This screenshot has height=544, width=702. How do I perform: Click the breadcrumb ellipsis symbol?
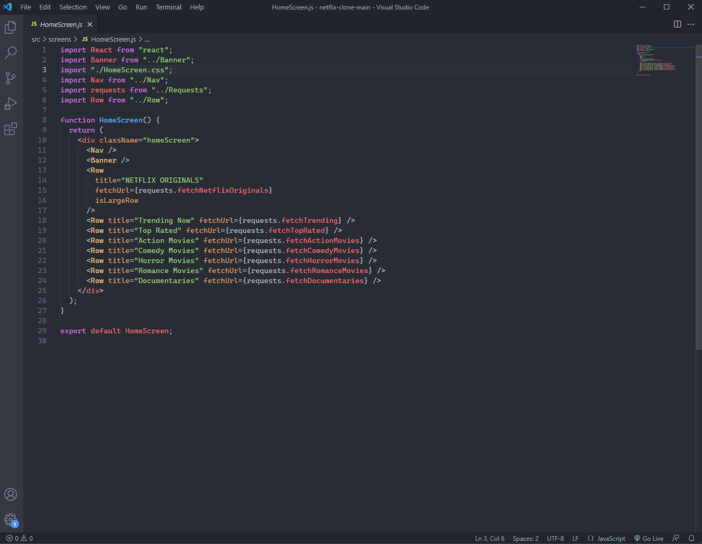(x=147, y=39)
